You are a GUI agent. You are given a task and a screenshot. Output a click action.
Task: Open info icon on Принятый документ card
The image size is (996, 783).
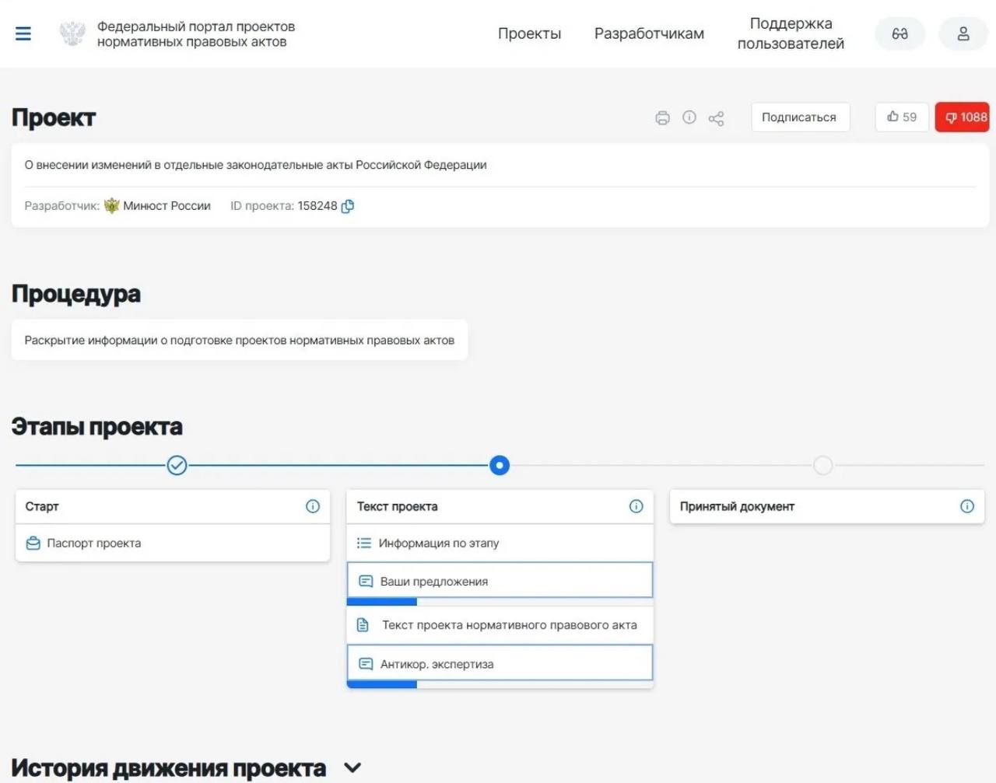click(967, 506)
